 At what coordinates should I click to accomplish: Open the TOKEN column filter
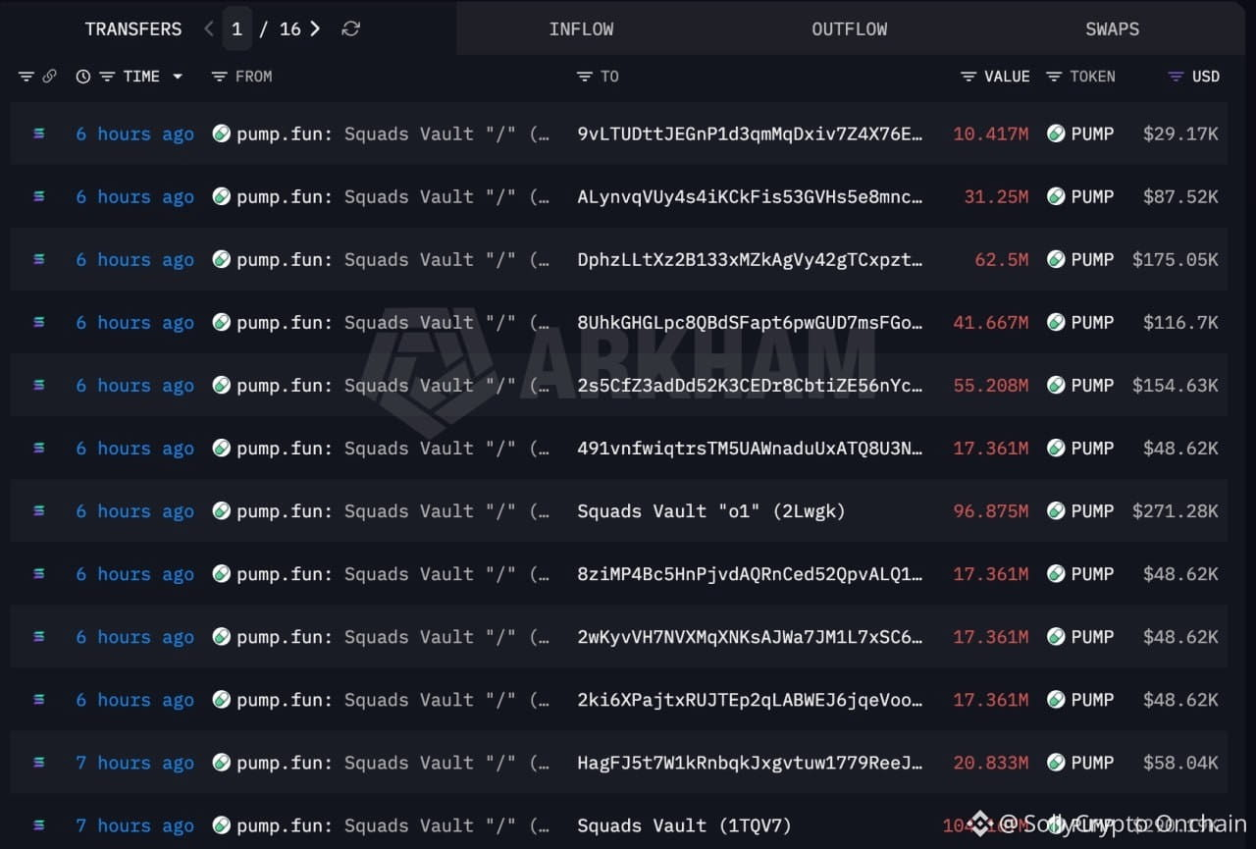click(1054, 77)
